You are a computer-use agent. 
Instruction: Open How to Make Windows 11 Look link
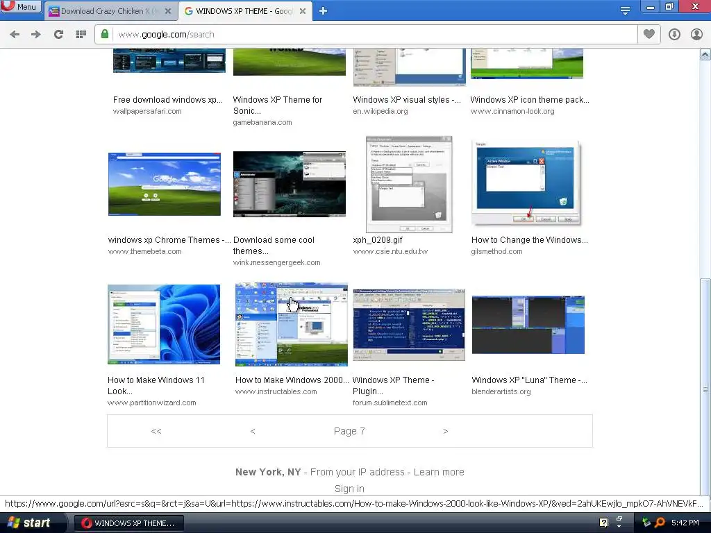click(156, 386)
